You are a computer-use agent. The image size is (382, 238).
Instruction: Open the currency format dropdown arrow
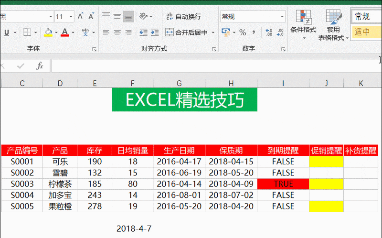point(234,32)
